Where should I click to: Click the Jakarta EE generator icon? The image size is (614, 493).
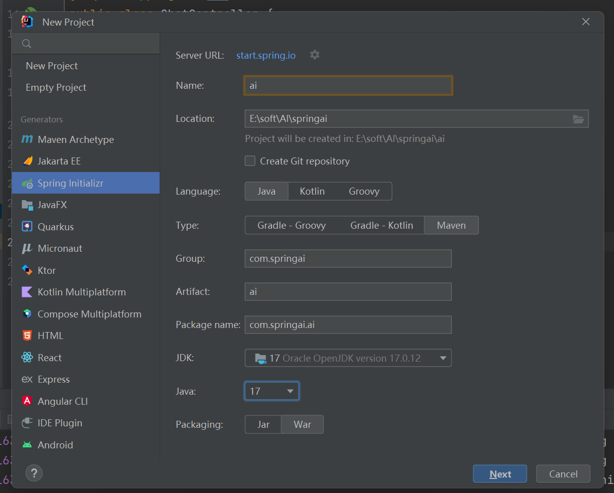tap(27, 161)
